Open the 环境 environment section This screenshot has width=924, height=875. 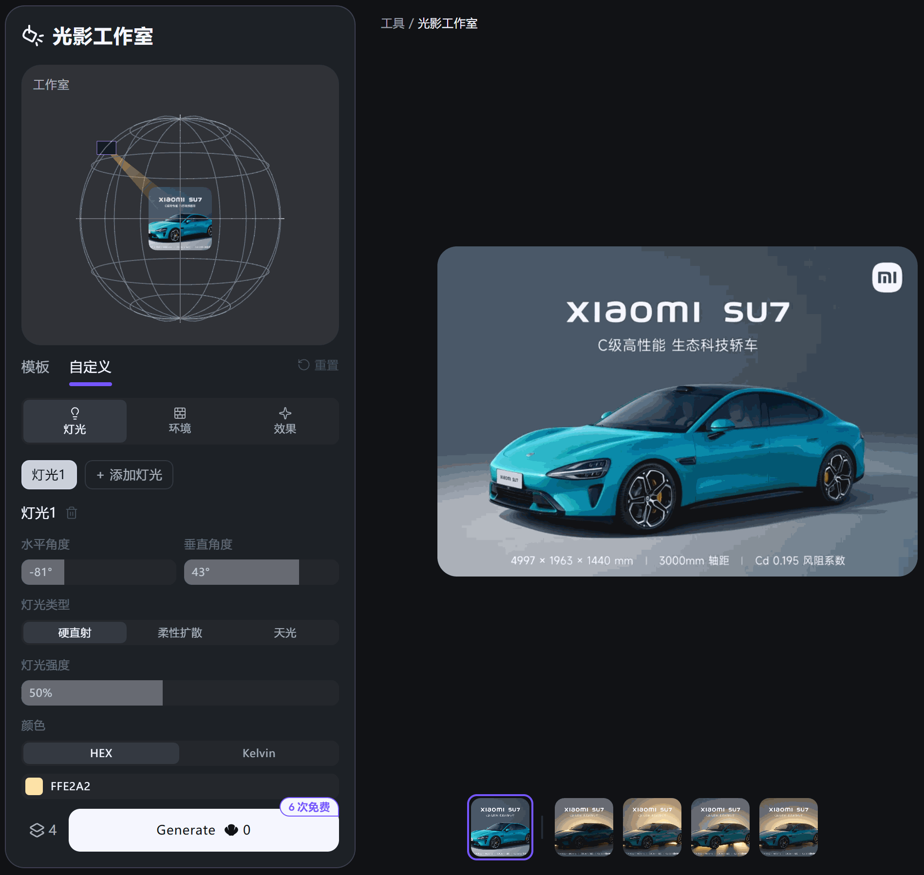180,421
